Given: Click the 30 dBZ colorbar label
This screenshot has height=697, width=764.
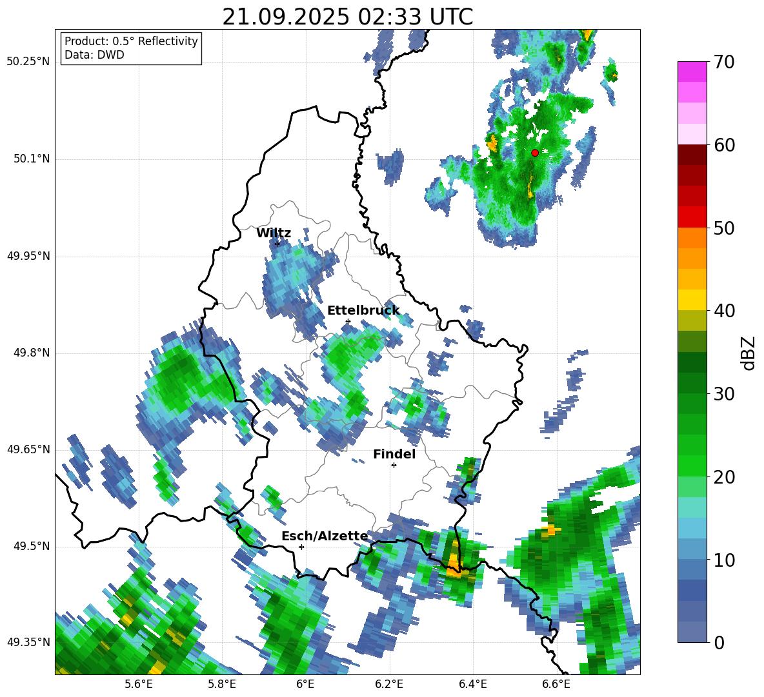Looking at the screenshot, I should tap(724, 394).
